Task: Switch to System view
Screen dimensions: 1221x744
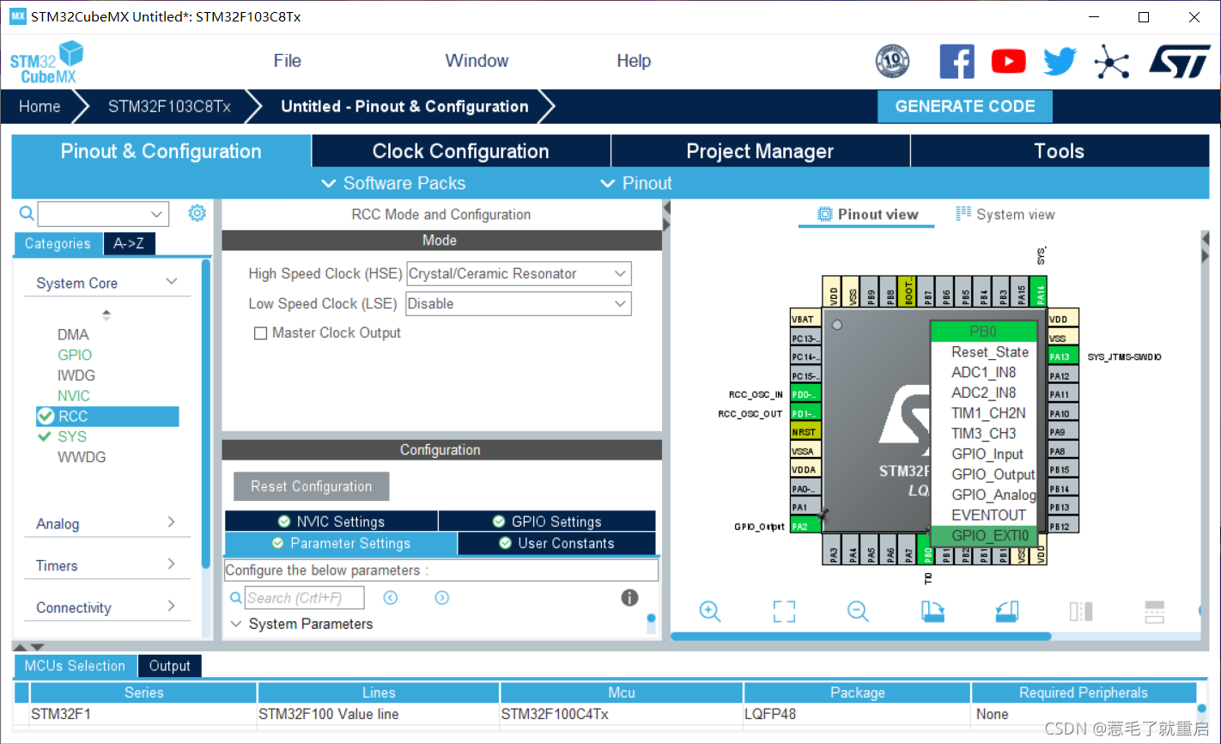Action: [1005, 215]
